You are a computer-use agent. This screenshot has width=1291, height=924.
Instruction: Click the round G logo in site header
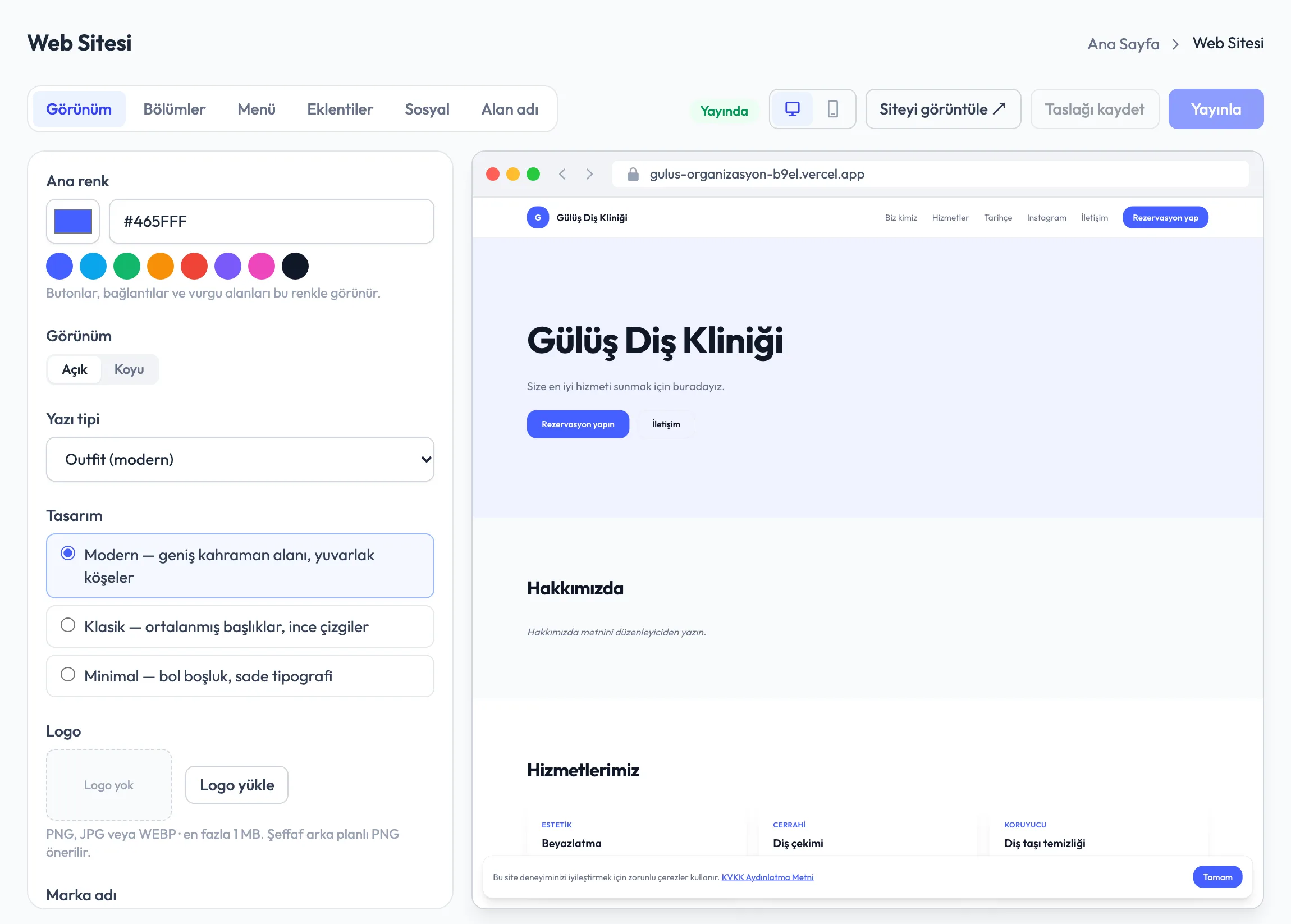coord(538,217)
